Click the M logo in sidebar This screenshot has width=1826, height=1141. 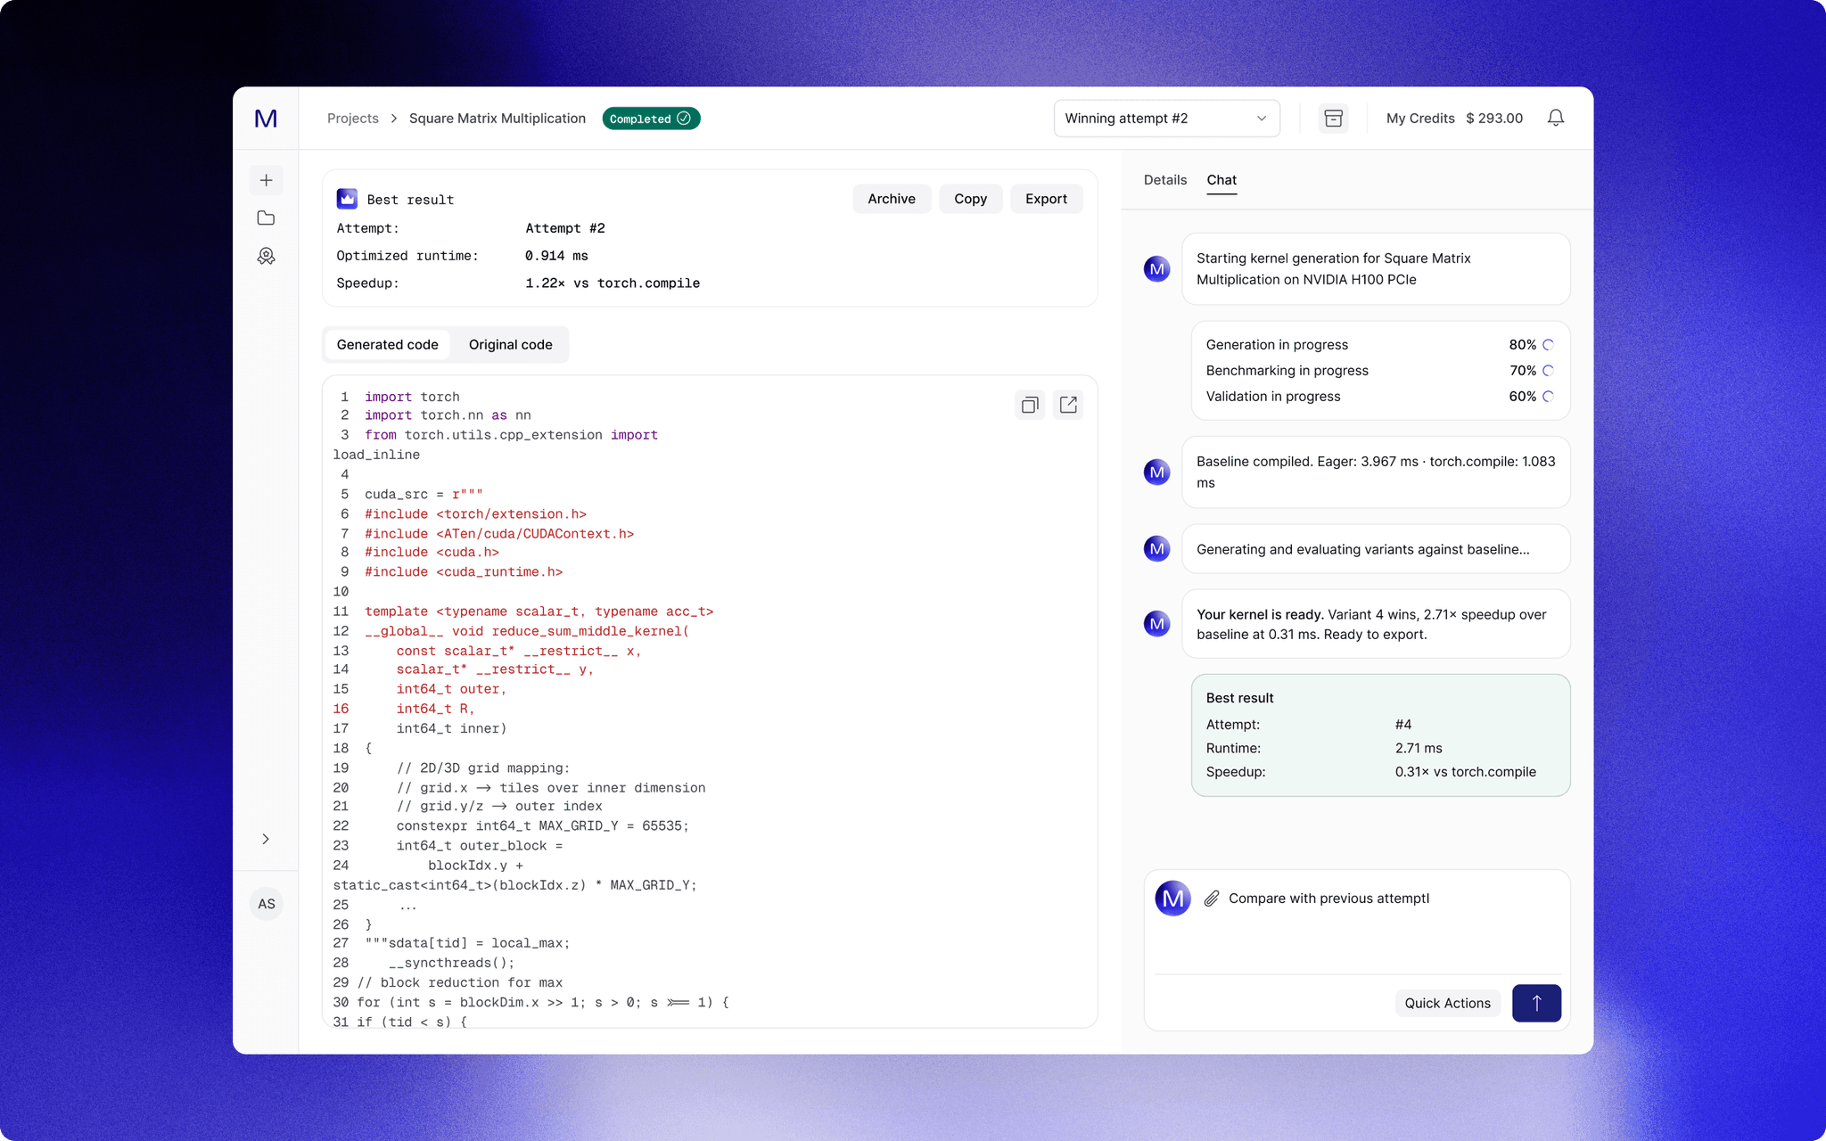click(x=266, y=119)
